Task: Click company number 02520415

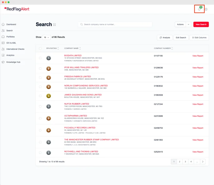Action: click(x=158, y=152)
